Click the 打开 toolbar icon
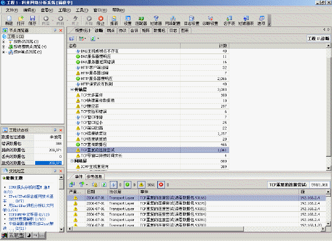 click(x=21, y=21)
